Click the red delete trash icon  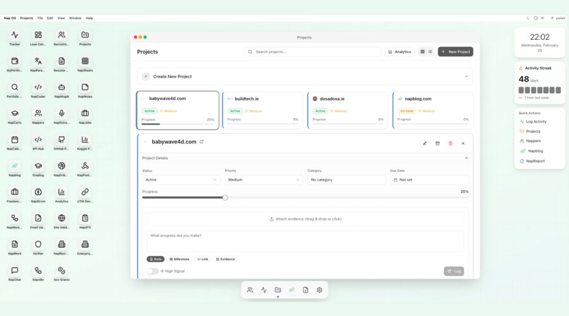point(450,143)
